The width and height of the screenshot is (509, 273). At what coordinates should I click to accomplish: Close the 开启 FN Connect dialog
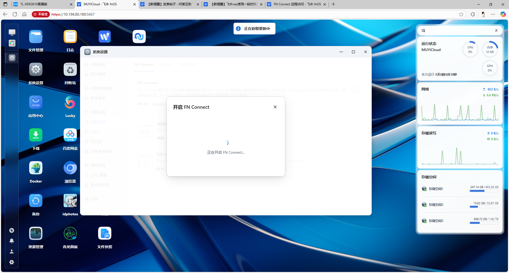coord(275,107)
